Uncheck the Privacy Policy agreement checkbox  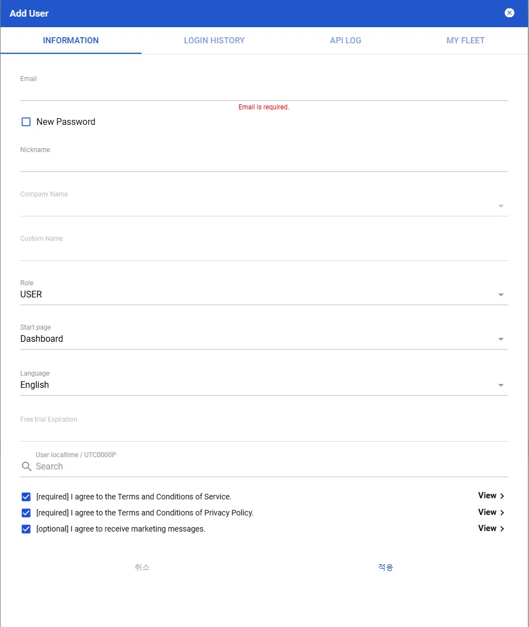tap(26, 513)
